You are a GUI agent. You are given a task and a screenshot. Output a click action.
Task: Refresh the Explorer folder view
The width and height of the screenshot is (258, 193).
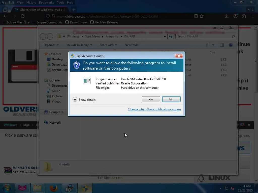pos(171,36)
